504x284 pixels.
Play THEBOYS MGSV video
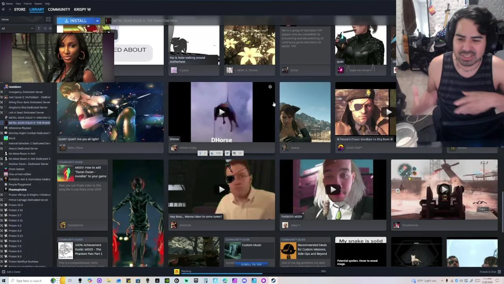[x=333, y=189]
